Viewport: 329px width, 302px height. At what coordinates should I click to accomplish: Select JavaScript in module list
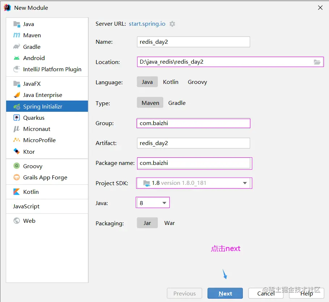pos(26,207)
